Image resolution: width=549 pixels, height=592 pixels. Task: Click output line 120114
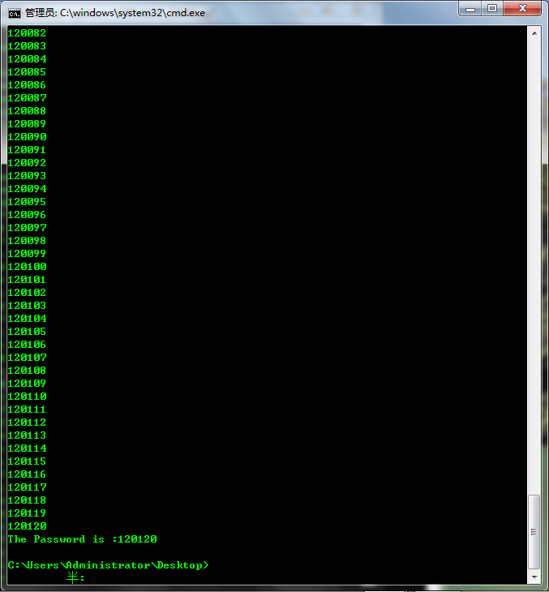(x=27, y=448)
